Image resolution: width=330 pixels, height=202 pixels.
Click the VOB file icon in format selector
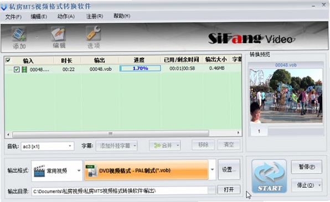pyautogui.click(x=91, y=170)
